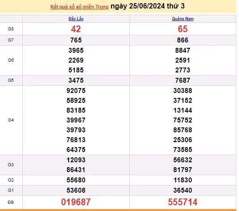
Task: Click Quảng Nam special prize 555714
Action: point(183,202)
